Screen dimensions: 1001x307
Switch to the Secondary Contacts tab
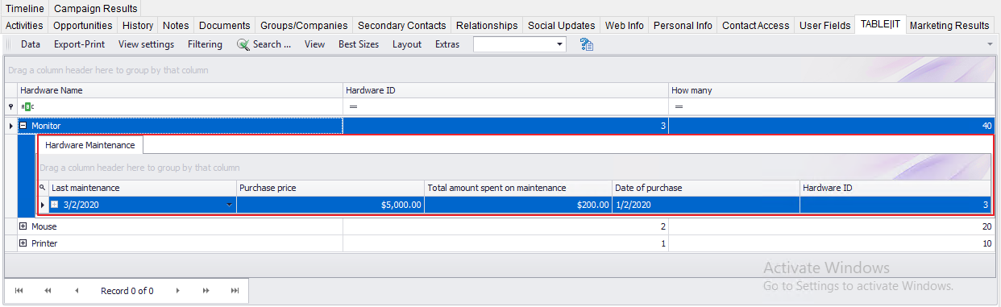tap(402, 25)
